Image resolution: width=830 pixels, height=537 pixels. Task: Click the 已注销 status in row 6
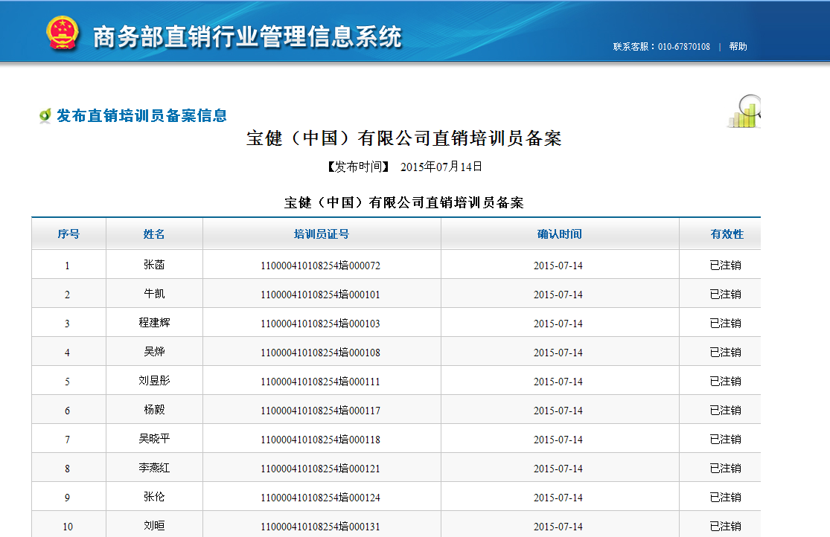(725, 411)
